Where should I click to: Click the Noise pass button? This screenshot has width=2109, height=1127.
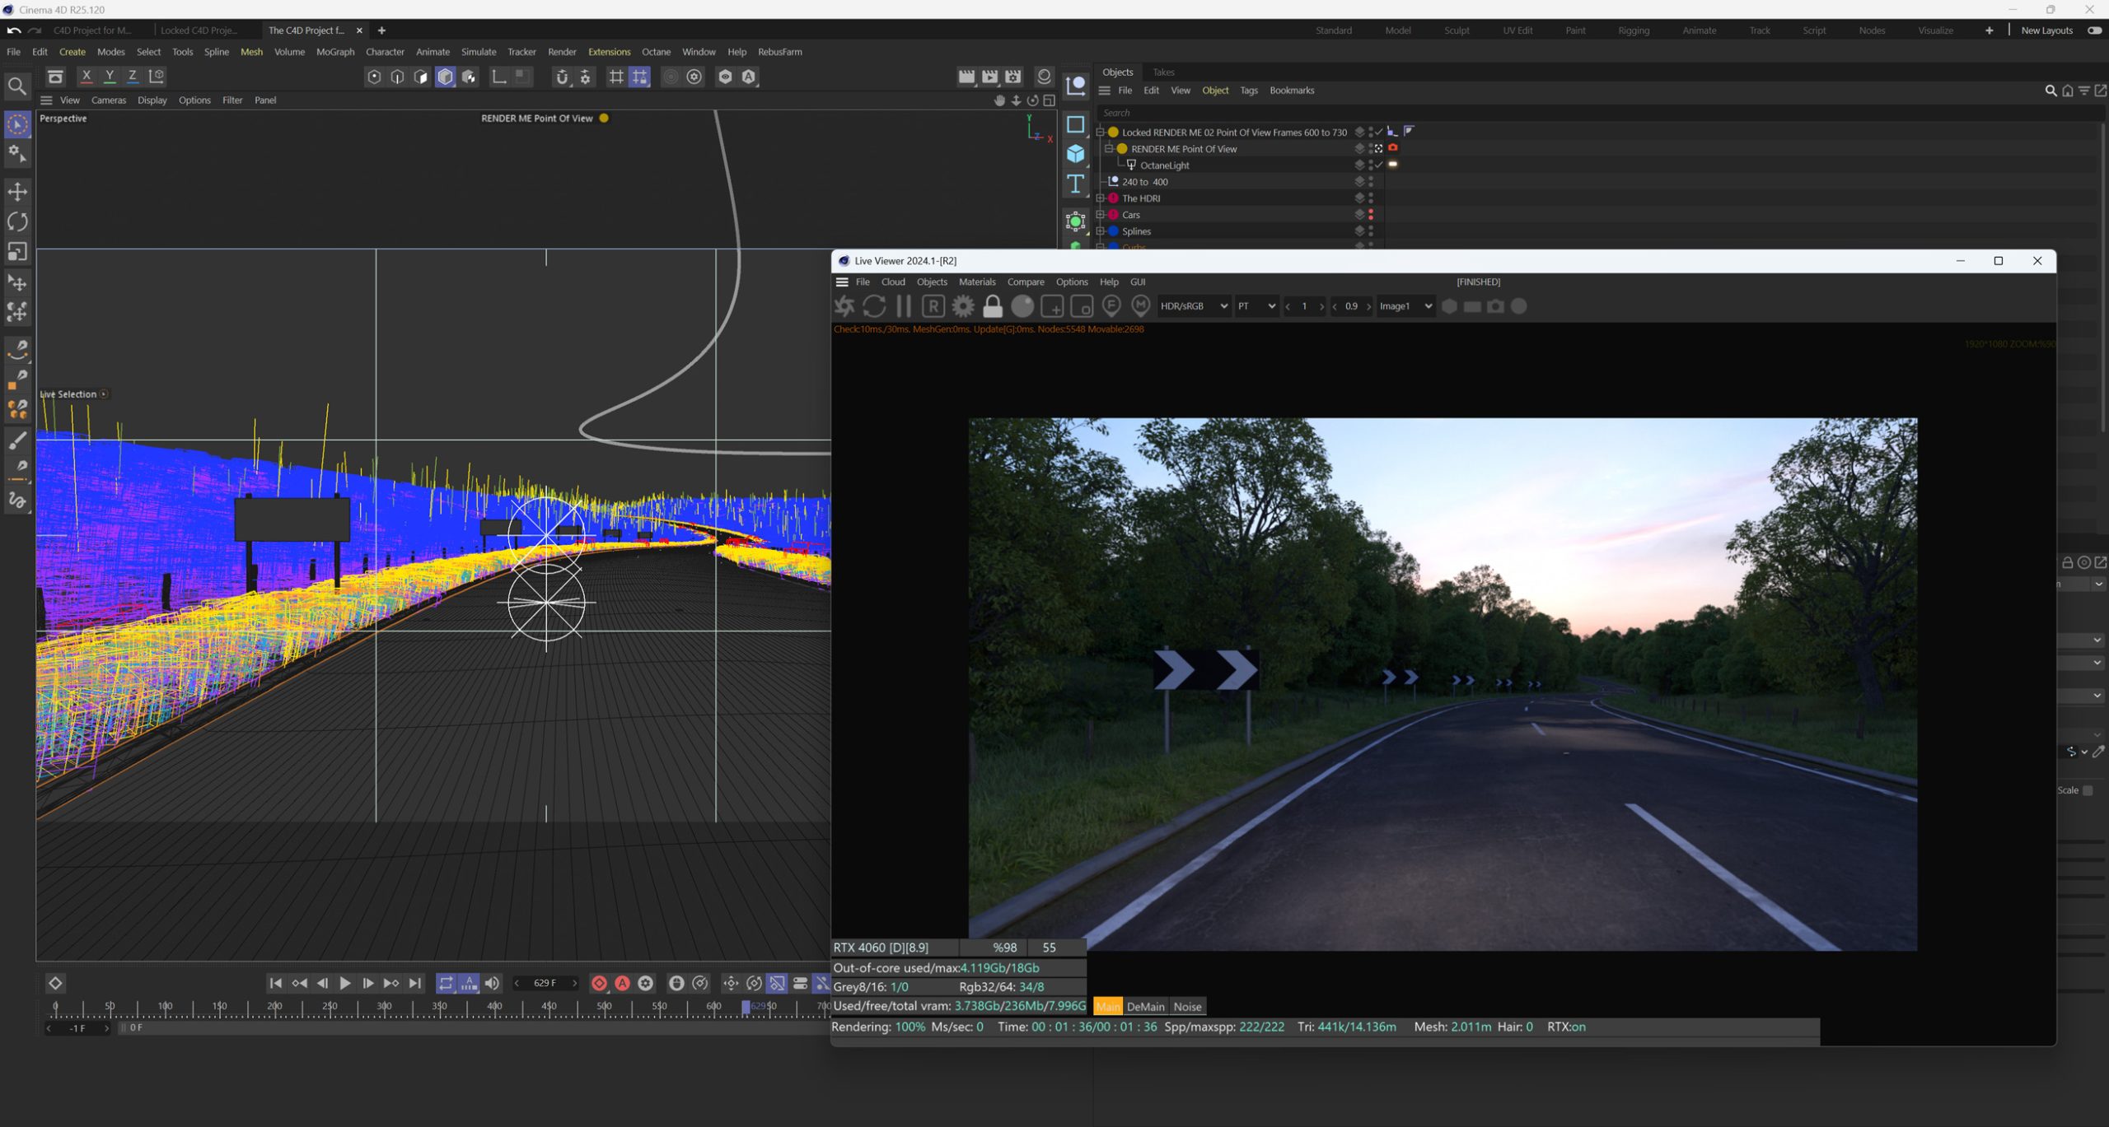(1186, 1006)
